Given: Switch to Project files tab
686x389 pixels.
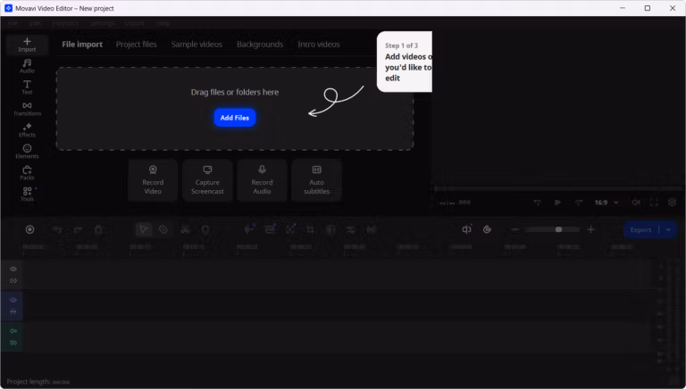Looking at the screenshot, I should 136,44.
